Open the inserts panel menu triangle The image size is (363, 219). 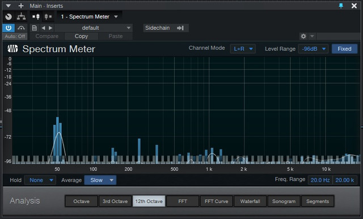[x=9, y=6]
